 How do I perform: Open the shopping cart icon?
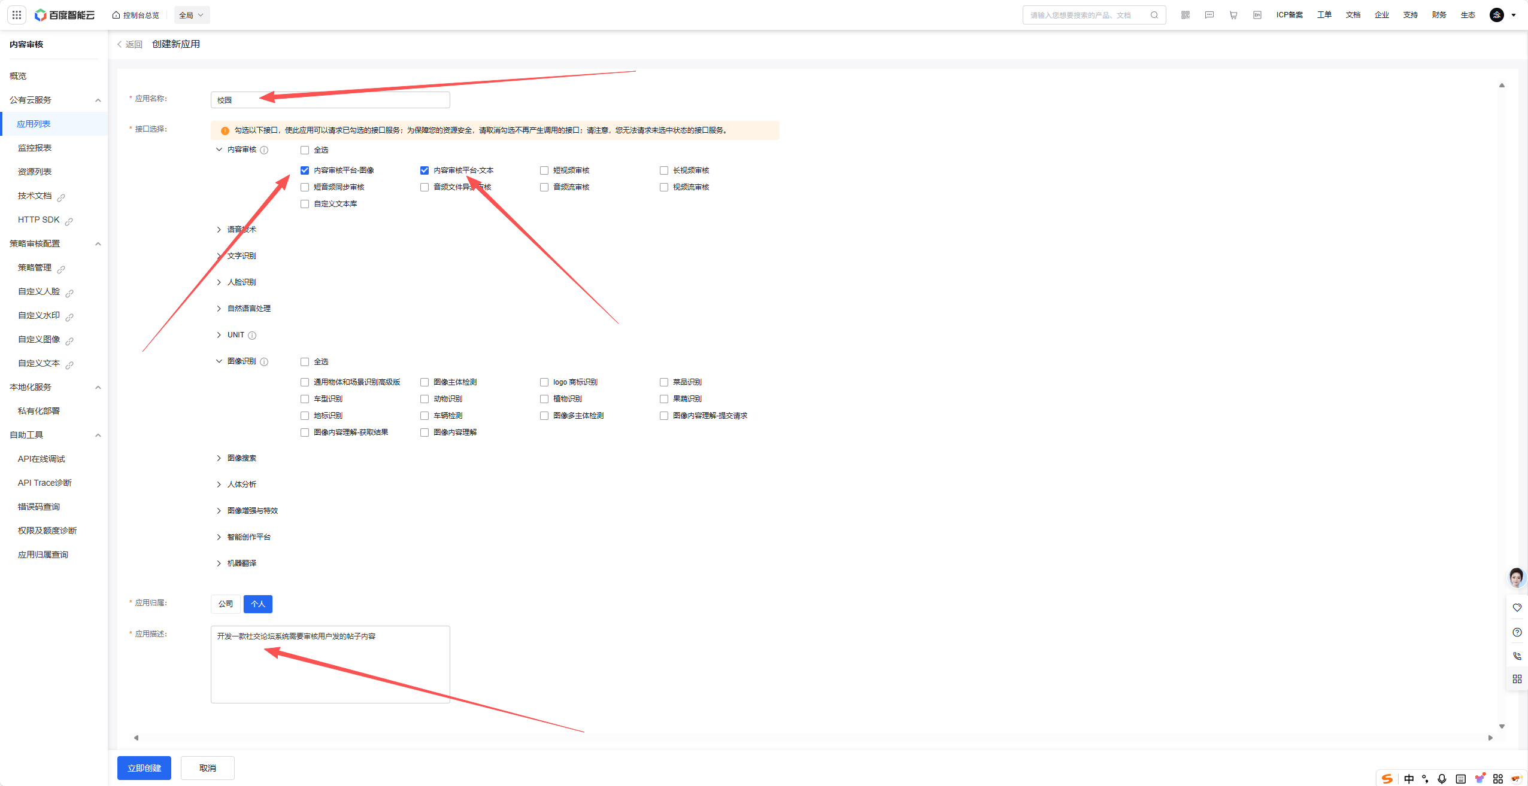pos(1233,15)
